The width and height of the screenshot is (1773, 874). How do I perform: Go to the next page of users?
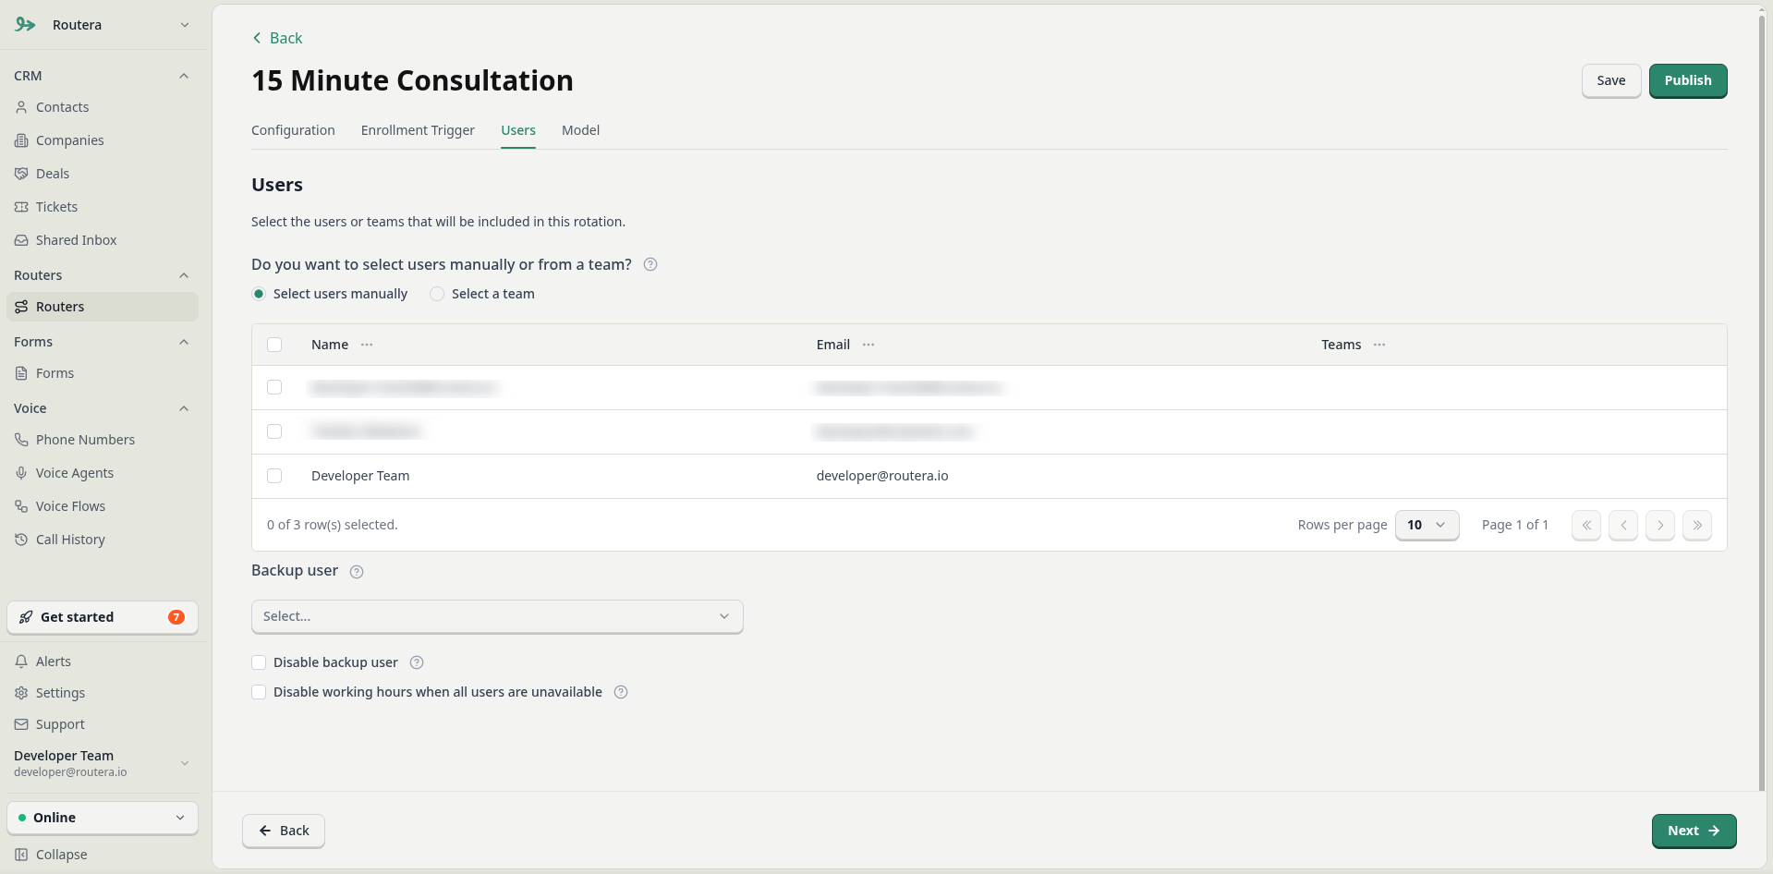(1660, 525)
